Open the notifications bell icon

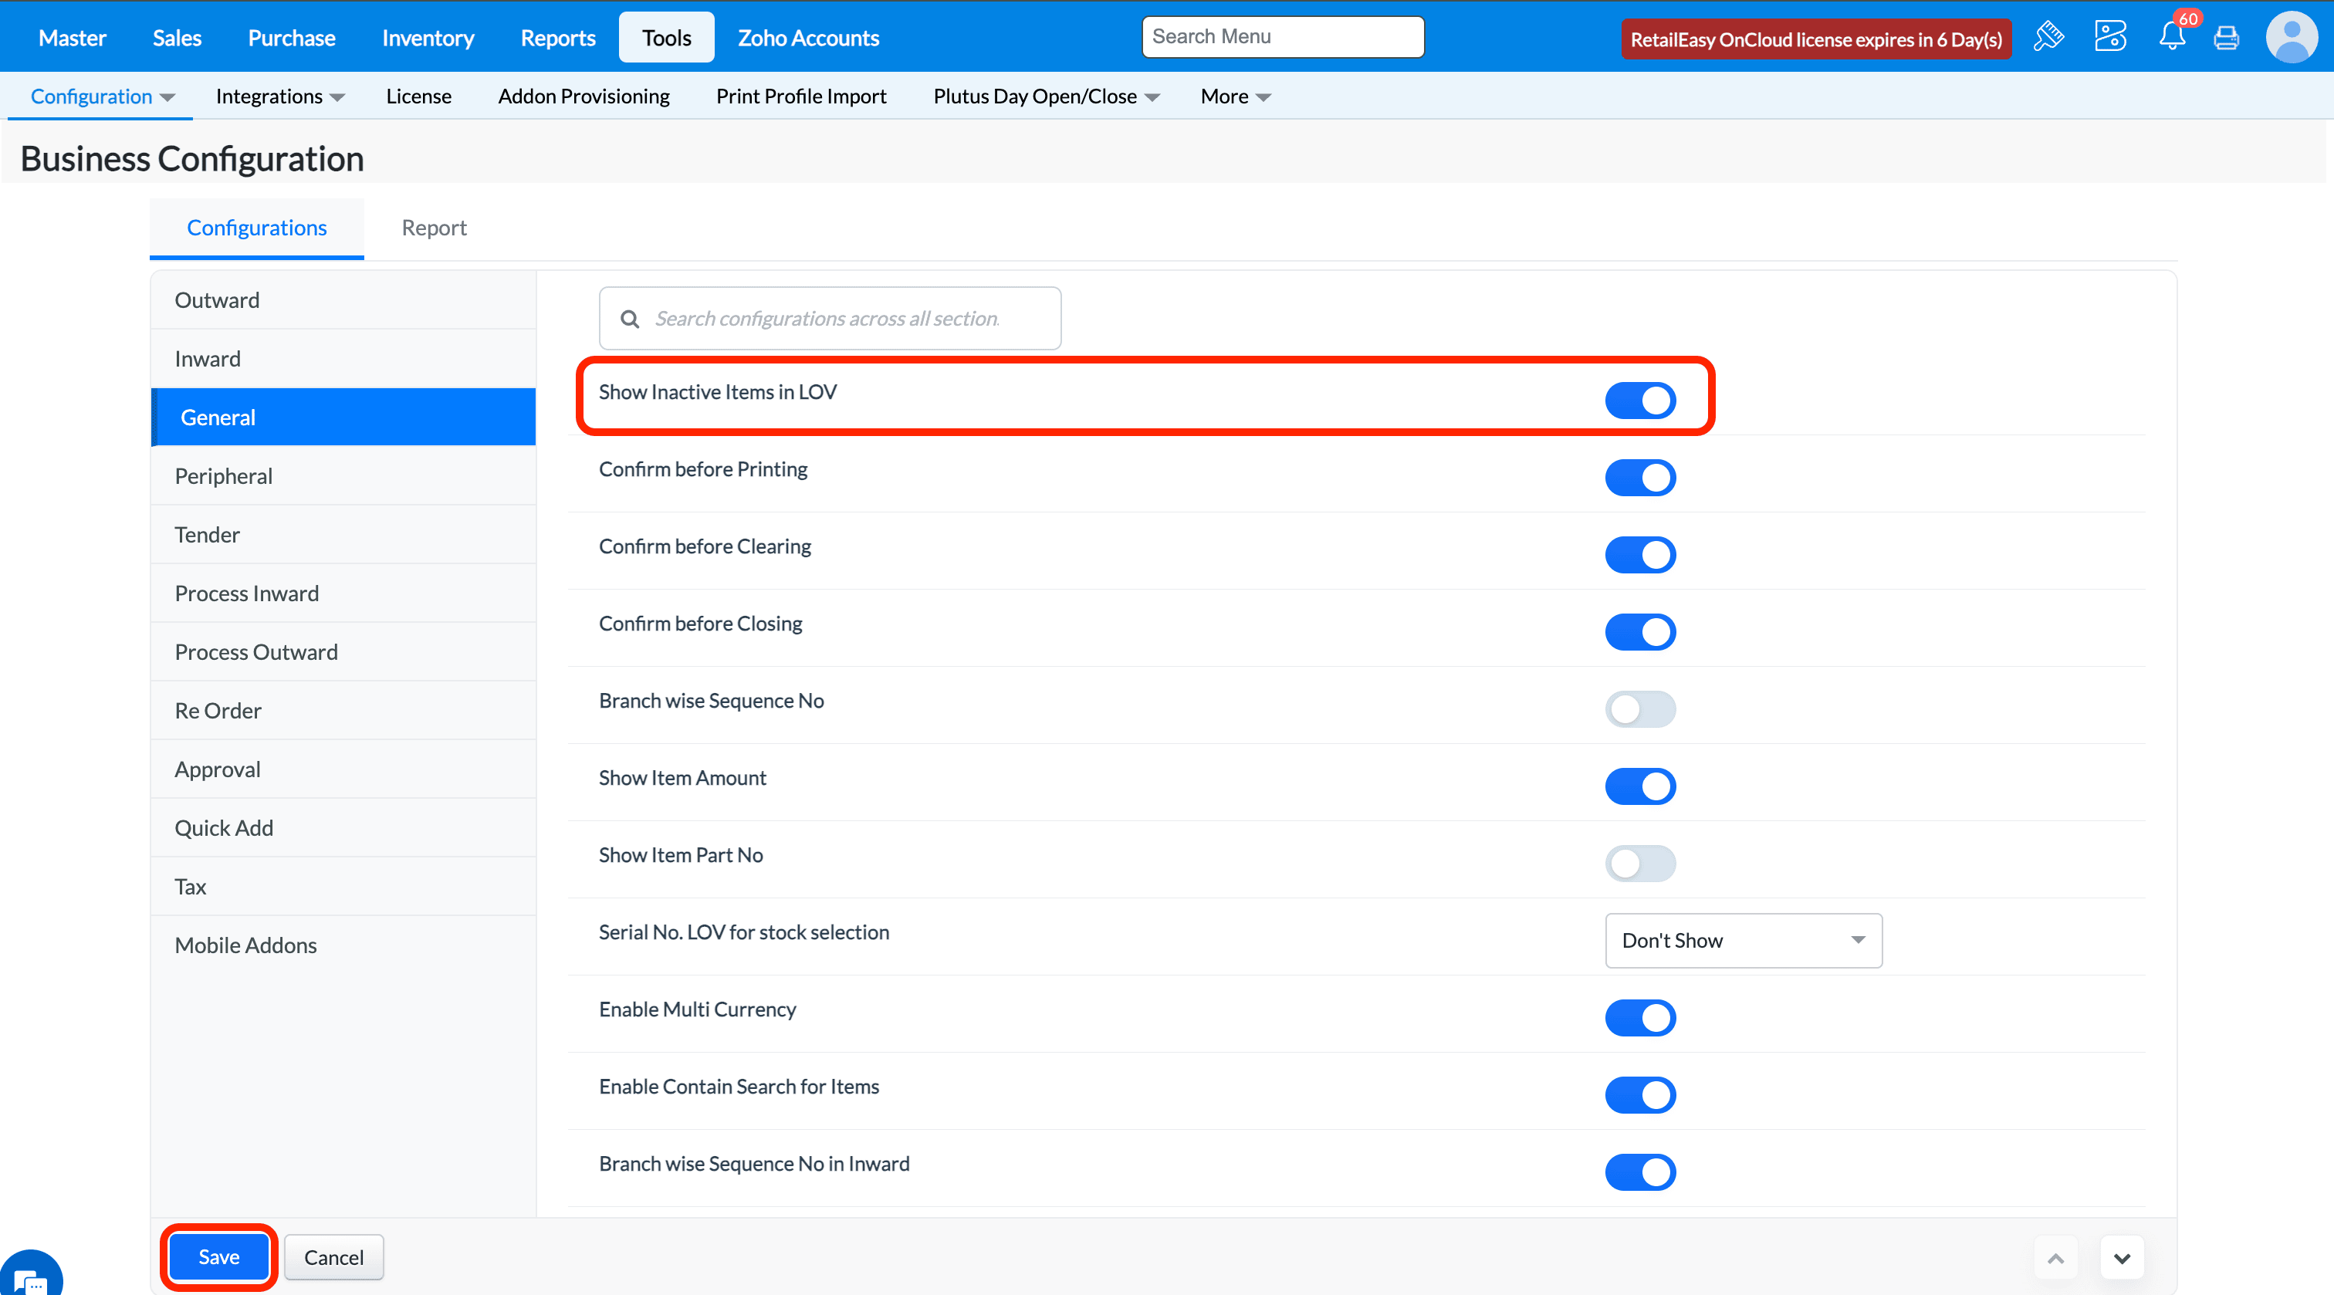pos(2172,37)
